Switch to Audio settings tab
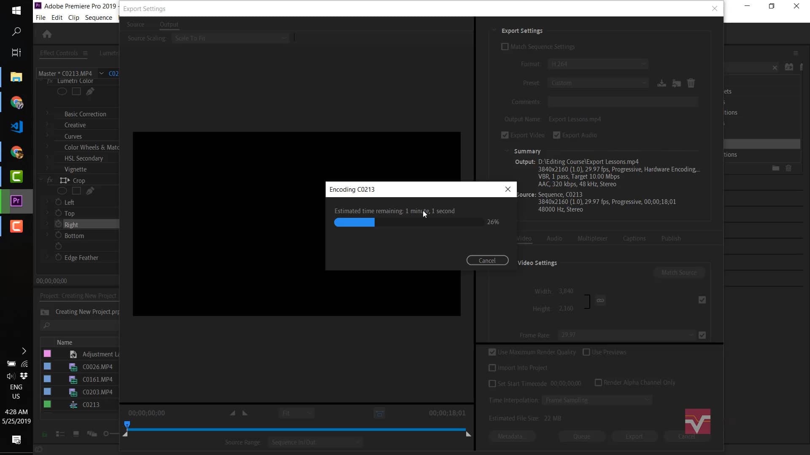The height and width of the screenshot is (455, 810). click(554, 238)
